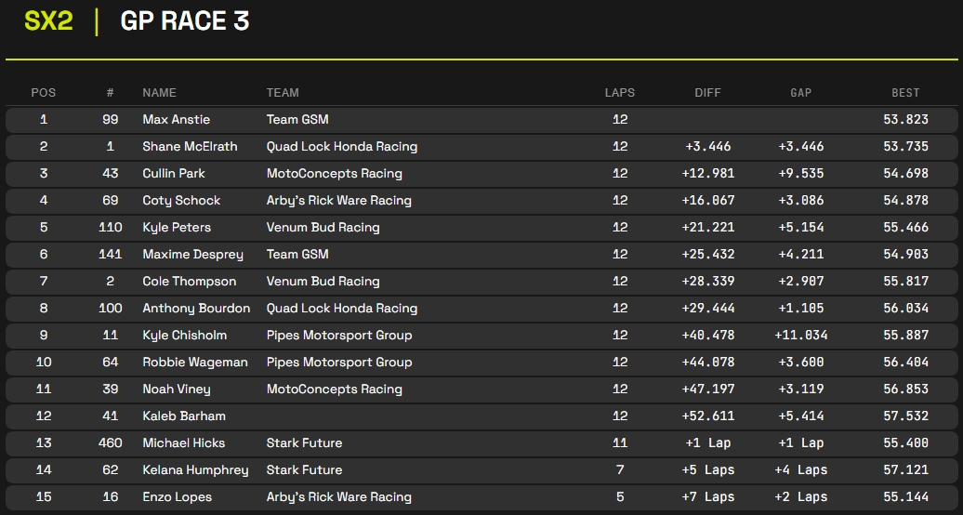
Task: Click the LAPS column header
Action: (x=620, y=93)
